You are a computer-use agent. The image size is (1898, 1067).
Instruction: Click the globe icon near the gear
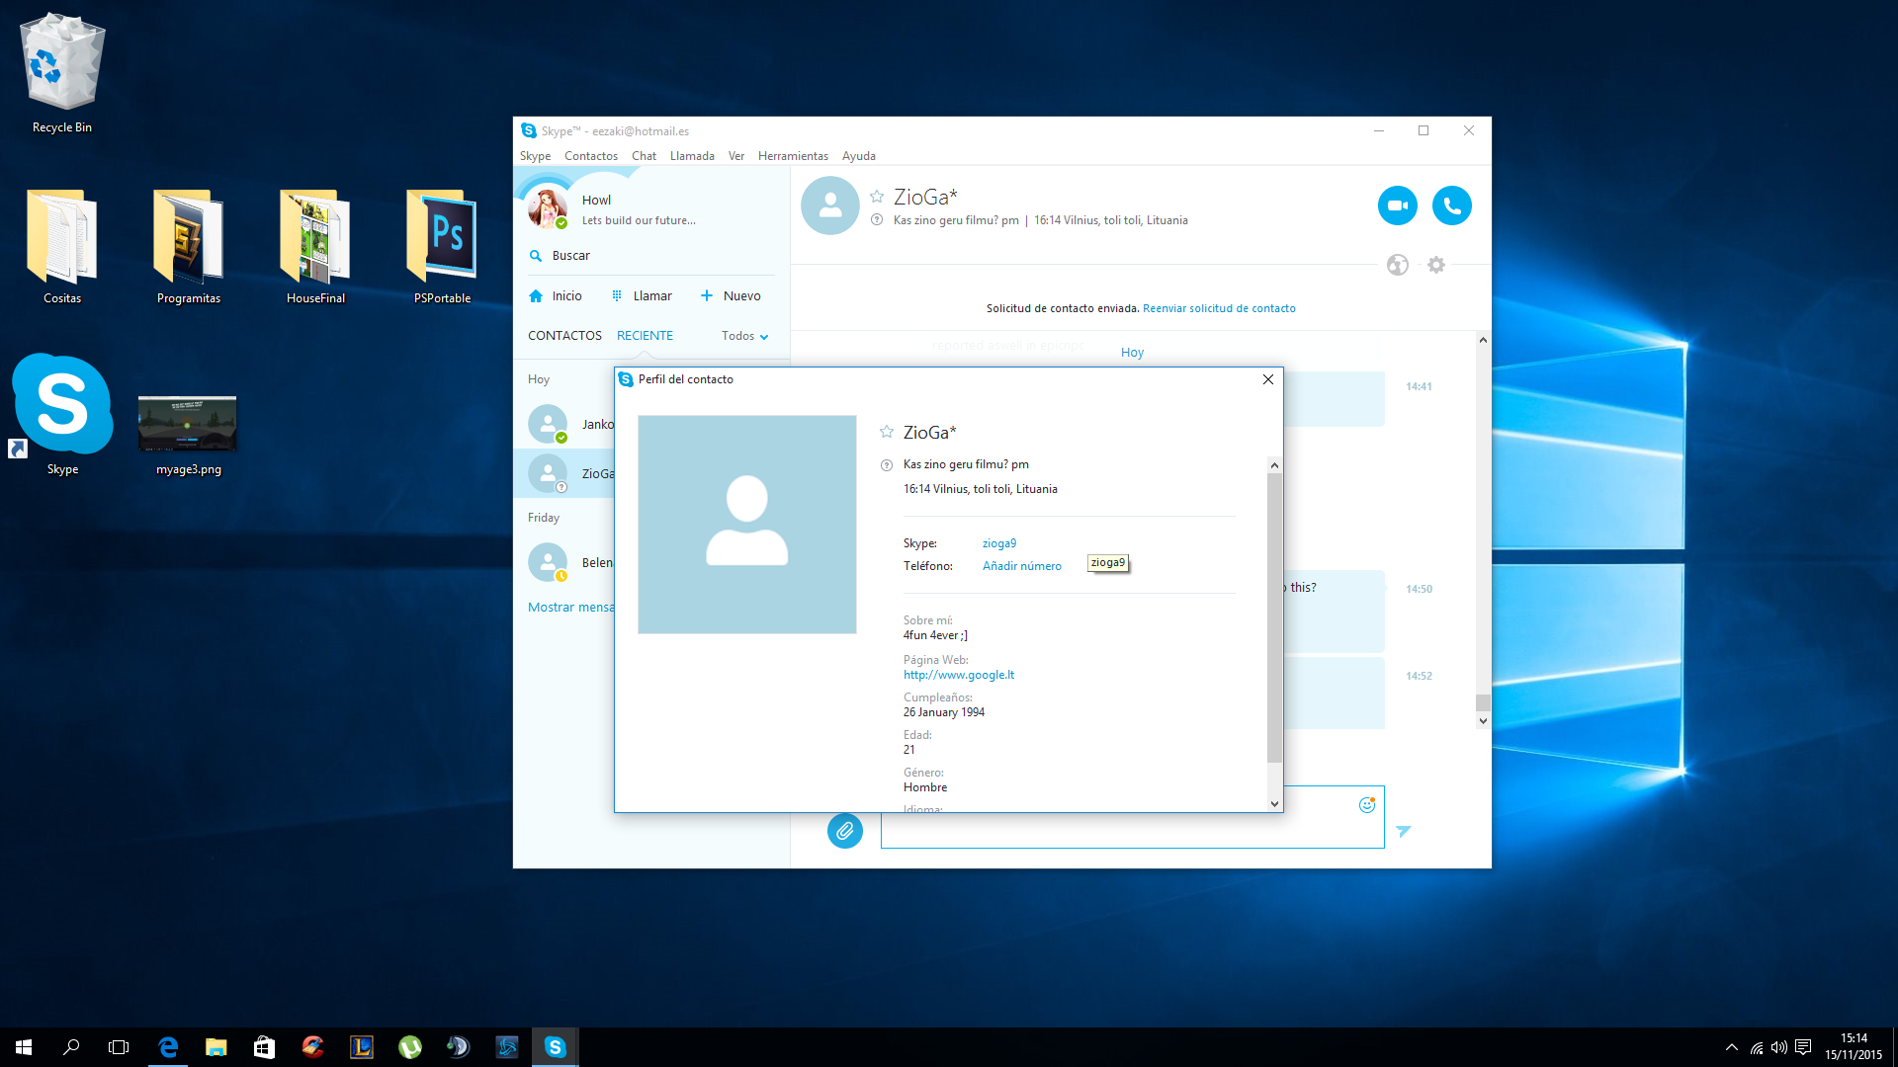click(x=1397, y=265)
